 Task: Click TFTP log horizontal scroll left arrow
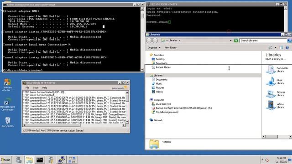pos(24,125)
